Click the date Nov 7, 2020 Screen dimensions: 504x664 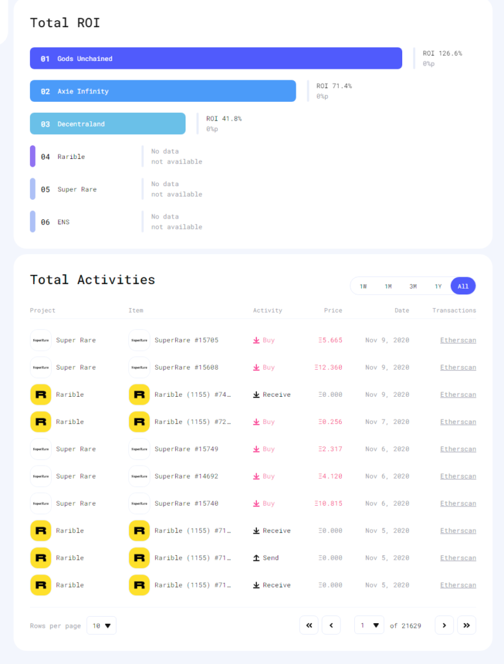pos(387,421)
